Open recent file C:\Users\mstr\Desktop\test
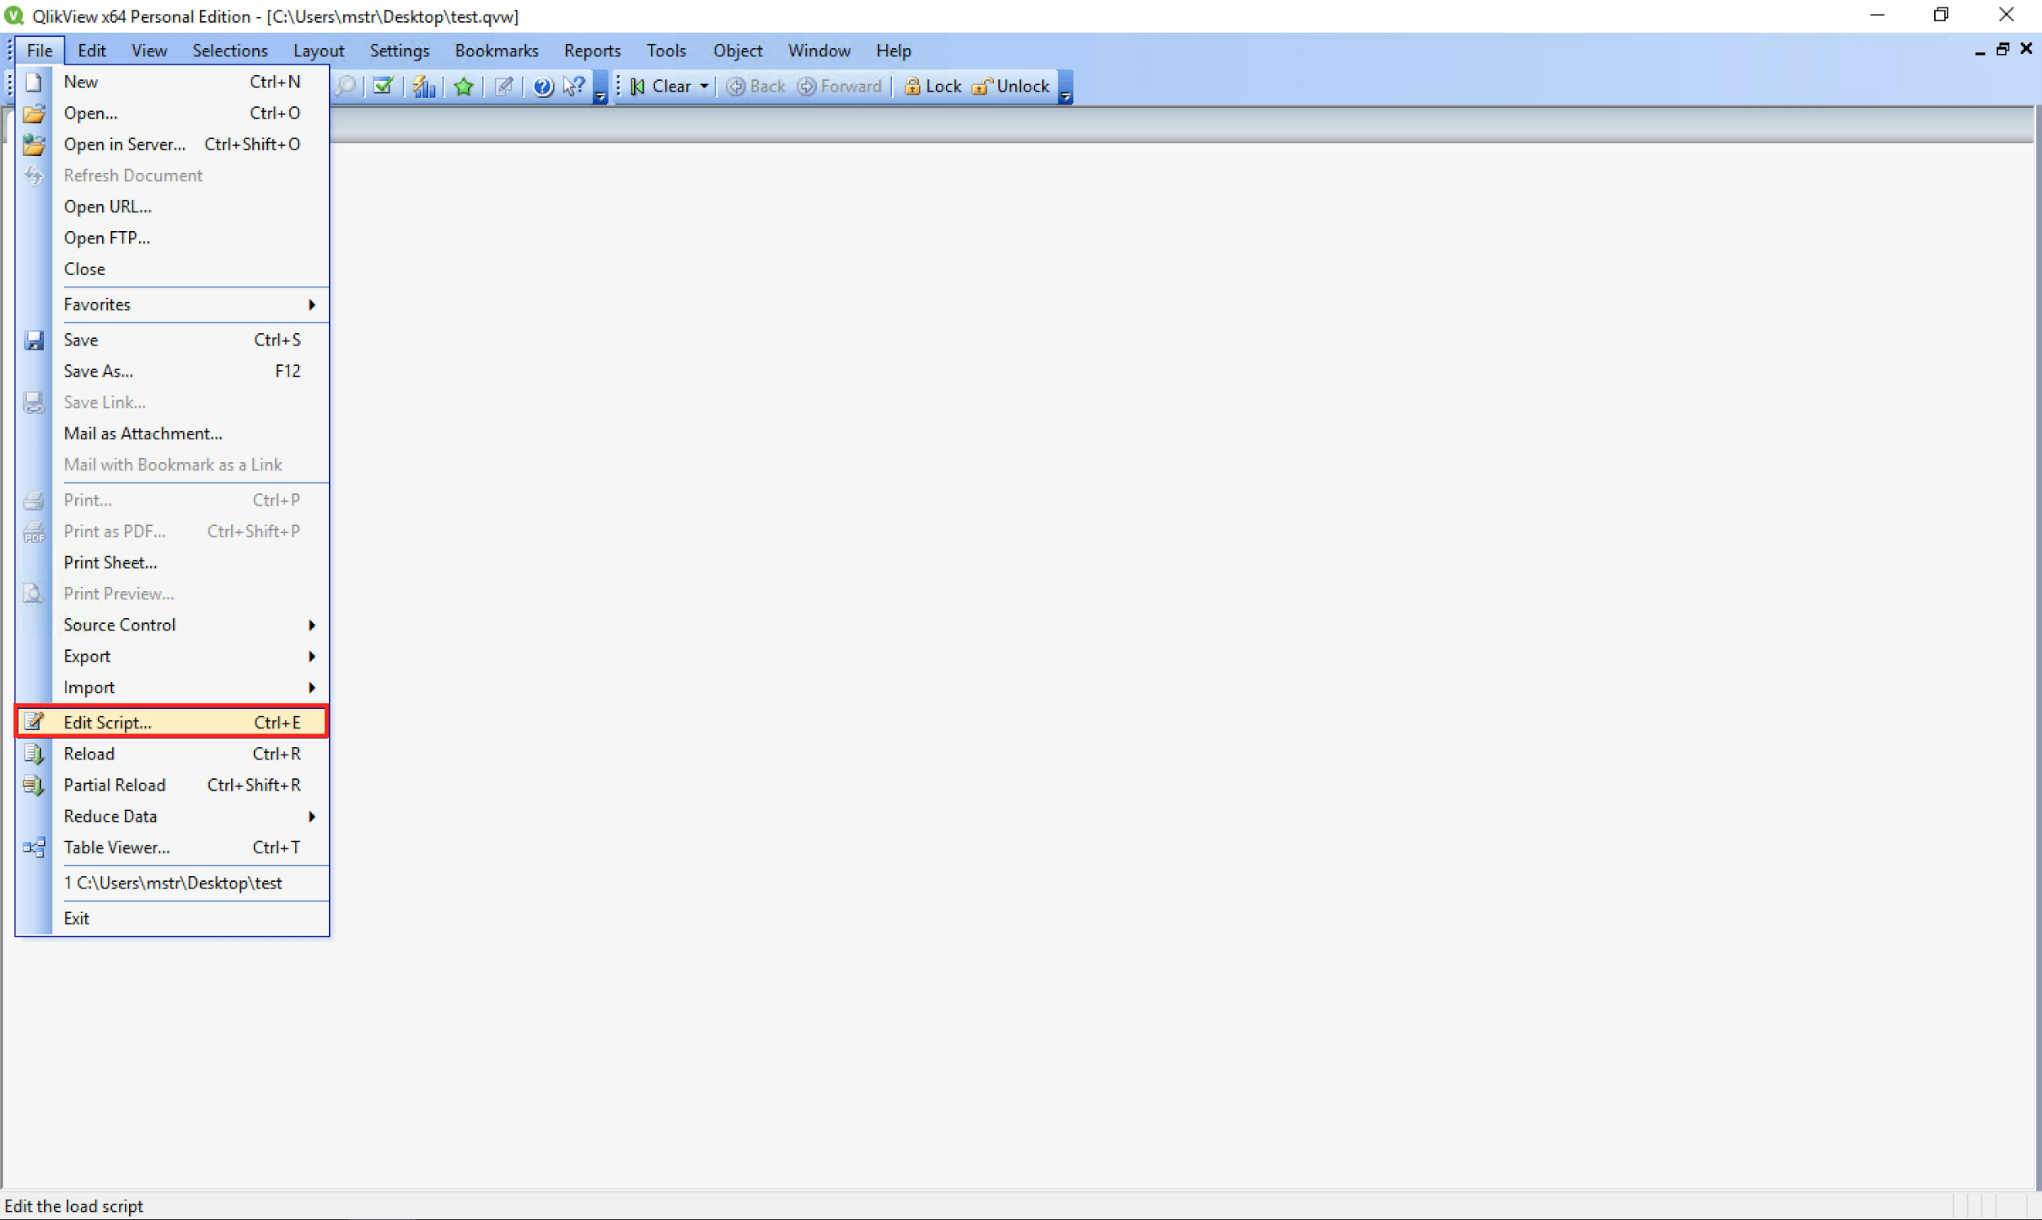 (172, 883)
